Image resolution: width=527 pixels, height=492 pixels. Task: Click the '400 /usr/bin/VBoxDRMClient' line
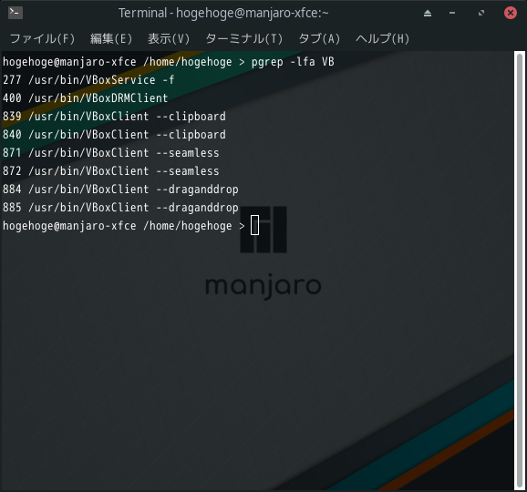pos(86,98)
